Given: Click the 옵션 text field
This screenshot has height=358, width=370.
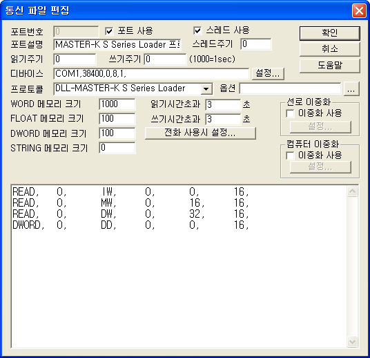Looking at the screenshot, I should [290, 89].
